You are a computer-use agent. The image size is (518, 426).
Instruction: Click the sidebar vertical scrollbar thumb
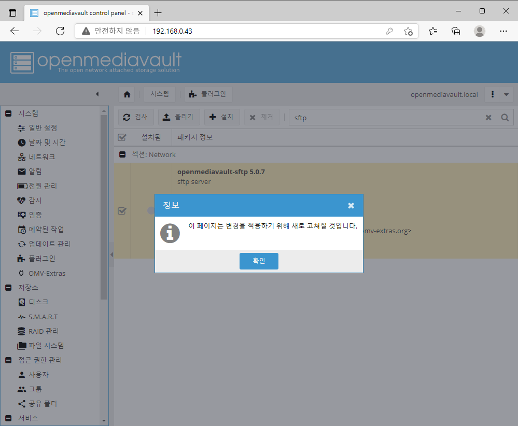click(104, 207)
